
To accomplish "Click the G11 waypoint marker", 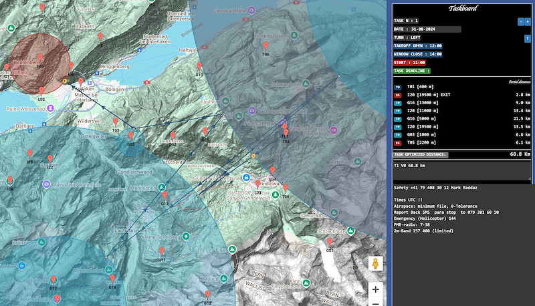I will 162,252.
